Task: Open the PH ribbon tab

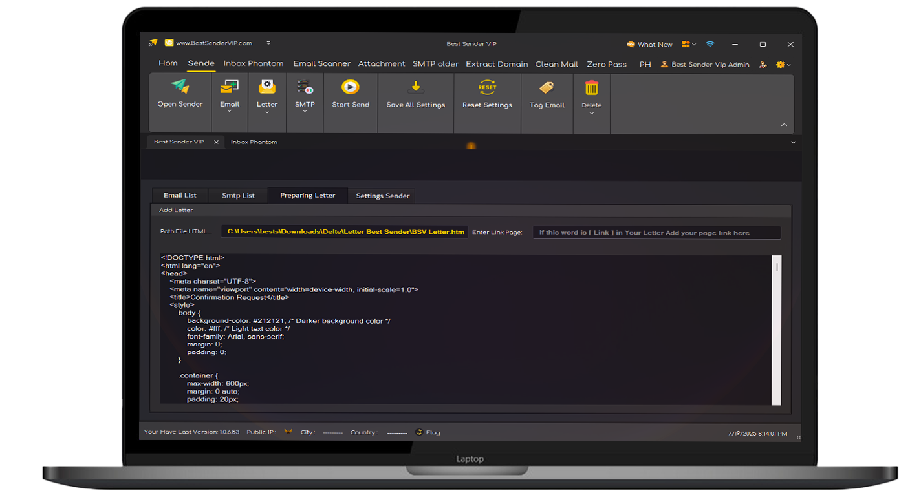Action: point(645,64)
